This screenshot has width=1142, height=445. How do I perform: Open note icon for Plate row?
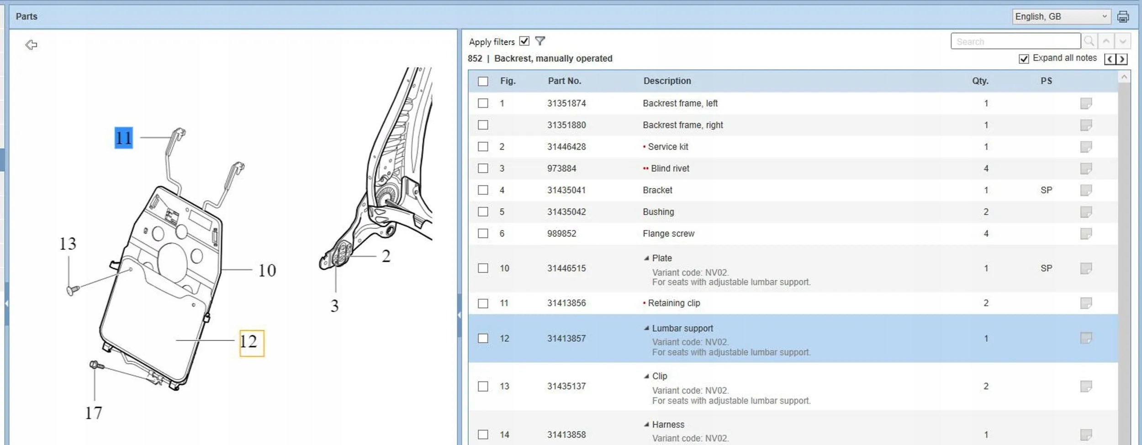tap(1086, 268)
